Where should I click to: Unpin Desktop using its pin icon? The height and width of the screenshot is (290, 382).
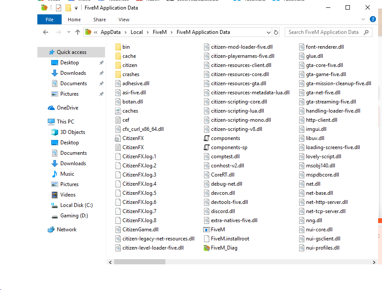tap(101, 63)
